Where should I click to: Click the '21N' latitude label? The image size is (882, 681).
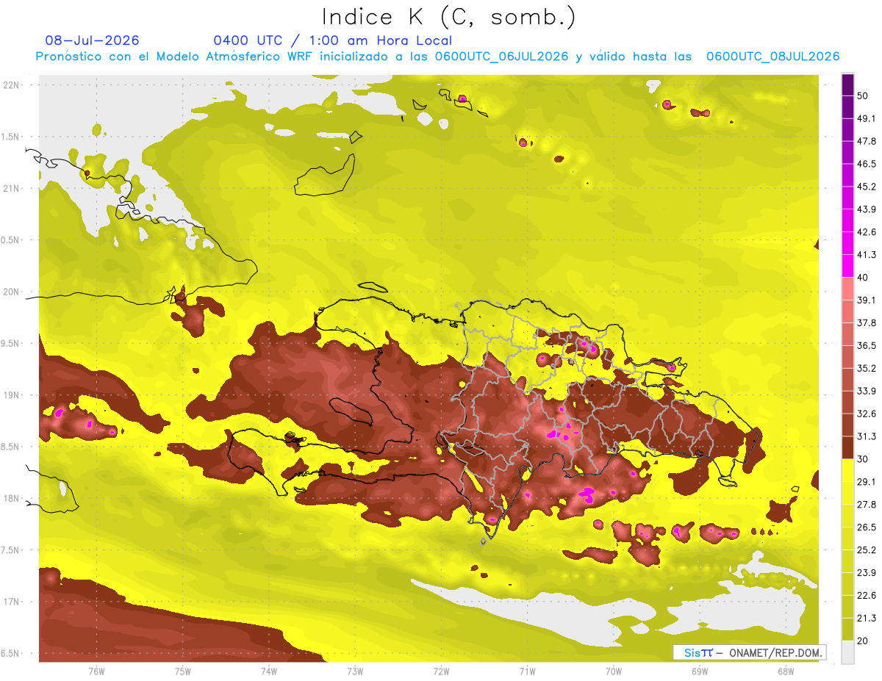coord(12,188)
